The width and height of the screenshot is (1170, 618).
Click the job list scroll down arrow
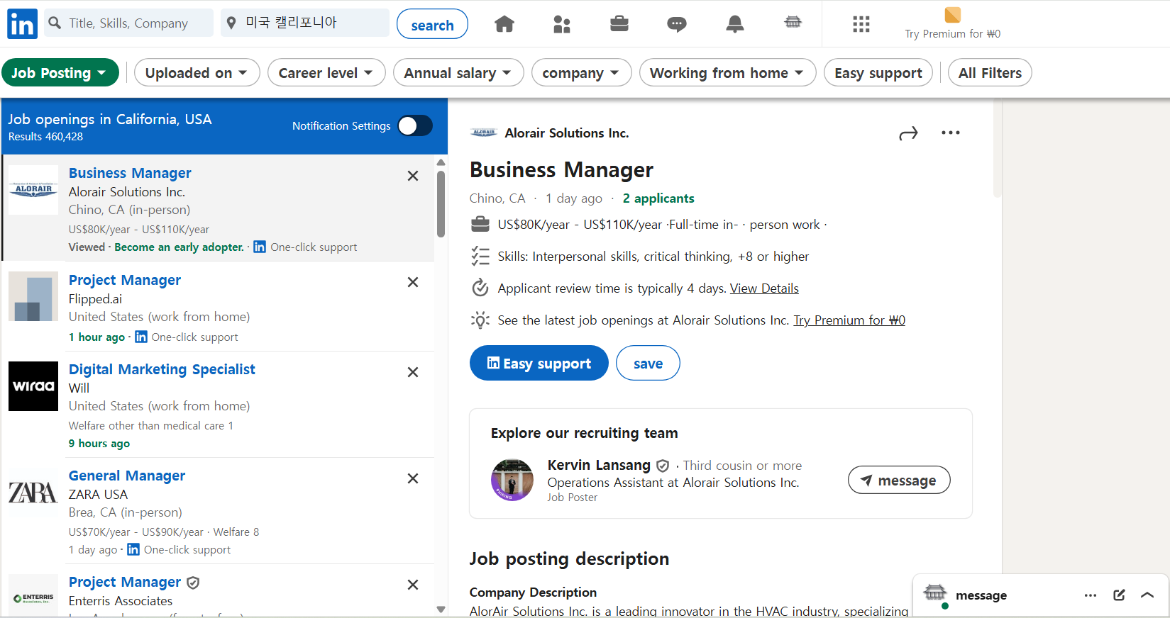point(441,609)
